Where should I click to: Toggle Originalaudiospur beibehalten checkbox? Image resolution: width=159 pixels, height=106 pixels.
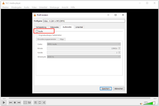(37, 35)
